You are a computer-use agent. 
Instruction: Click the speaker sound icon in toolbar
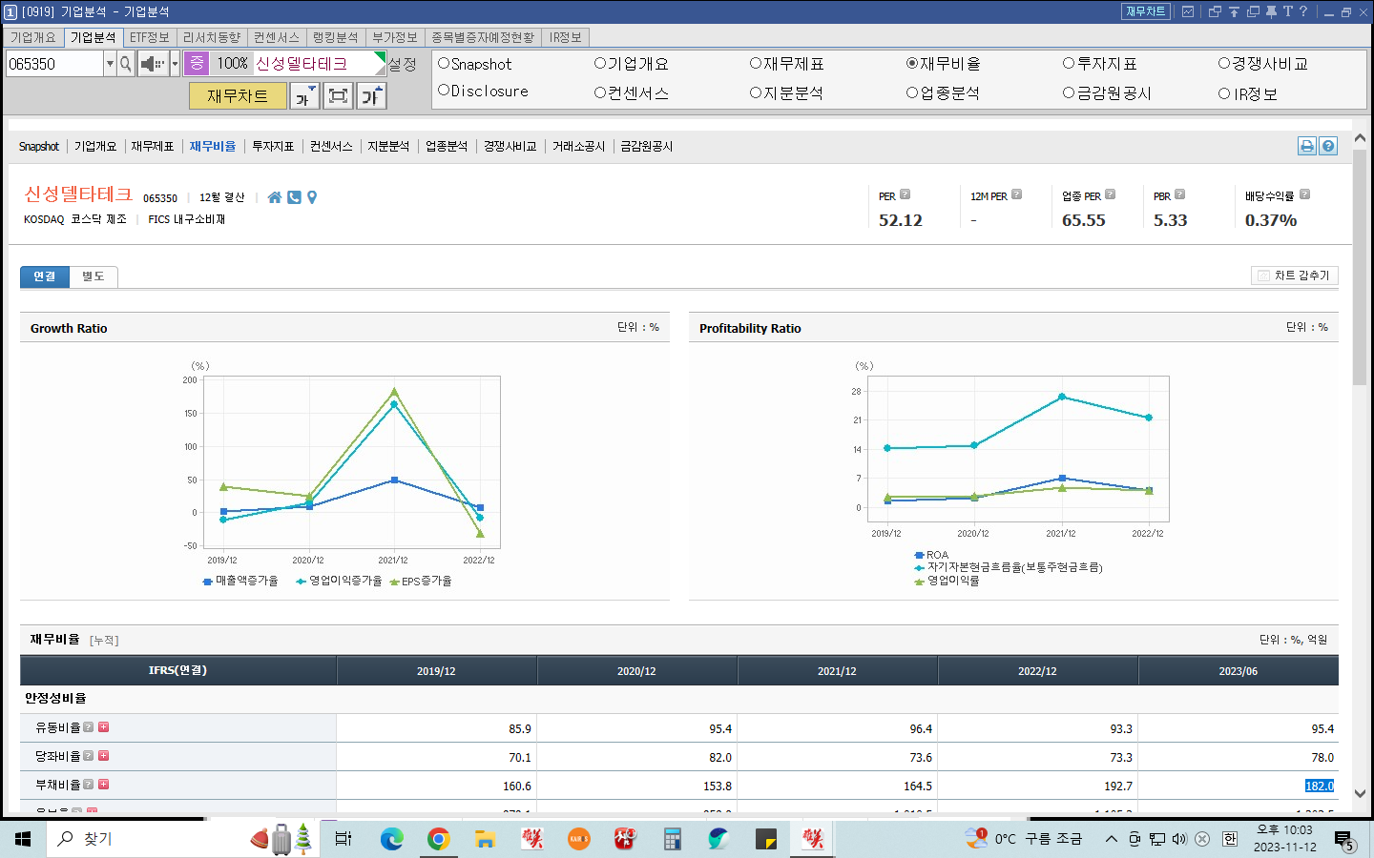tap(153, 64)
